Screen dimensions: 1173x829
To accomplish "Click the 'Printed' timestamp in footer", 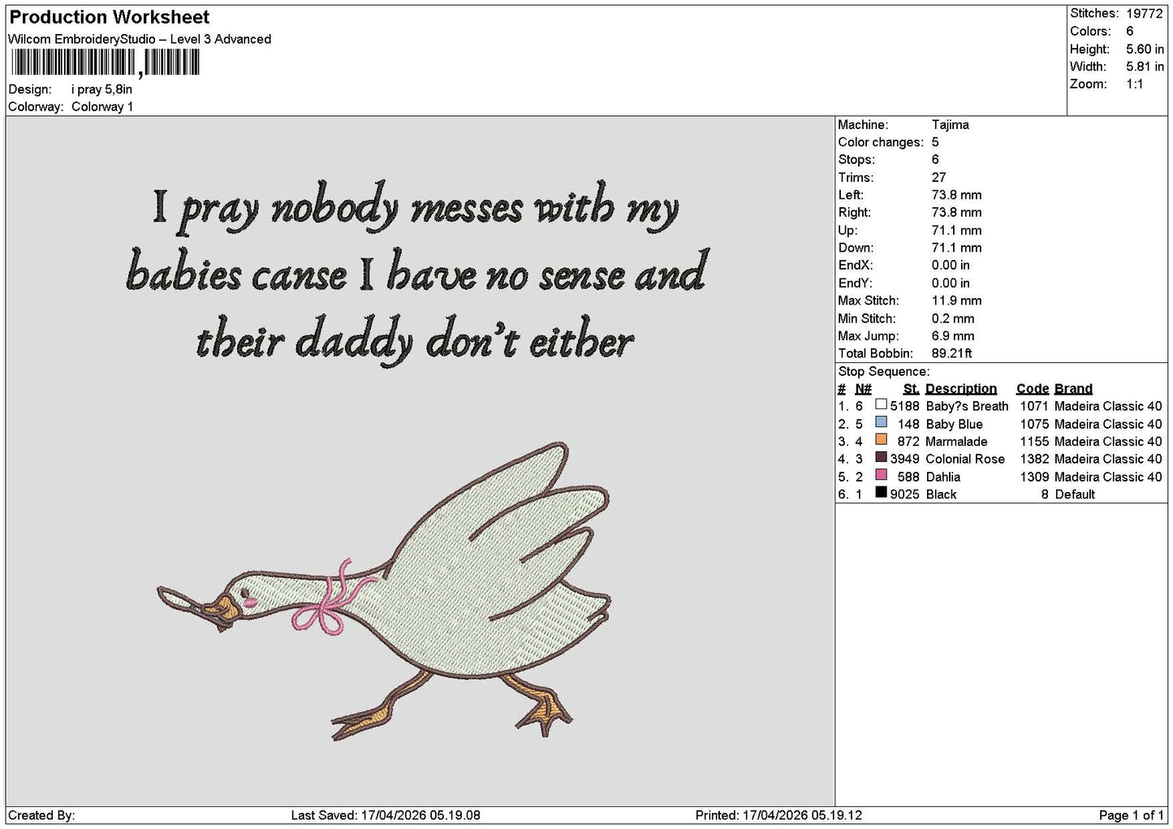I will [778, 815].
